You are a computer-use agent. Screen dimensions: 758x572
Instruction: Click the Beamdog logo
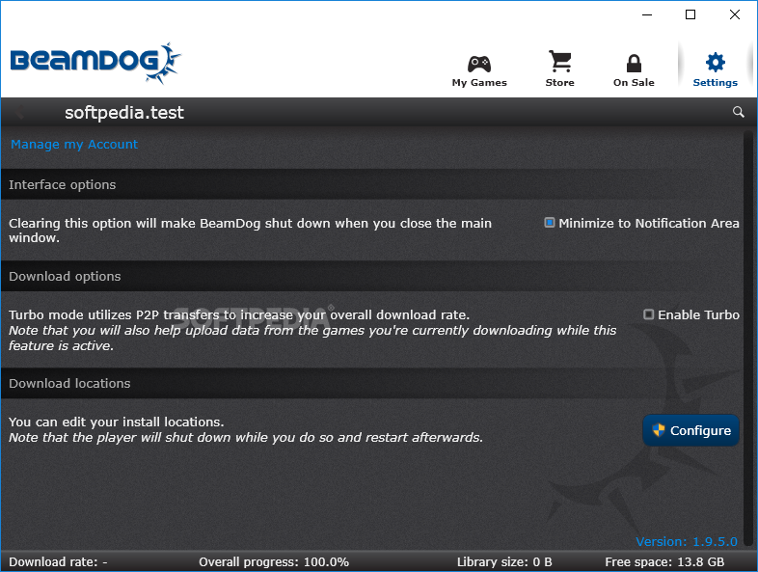click(95, 63)
